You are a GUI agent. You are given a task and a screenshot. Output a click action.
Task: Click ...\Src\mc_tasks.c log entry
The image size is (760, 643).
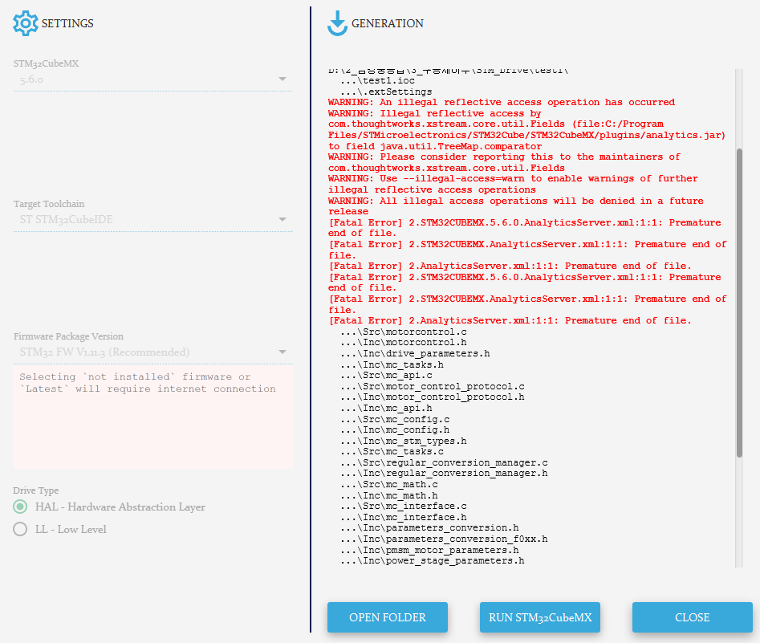pyautogui.click(x=392, y=452)
